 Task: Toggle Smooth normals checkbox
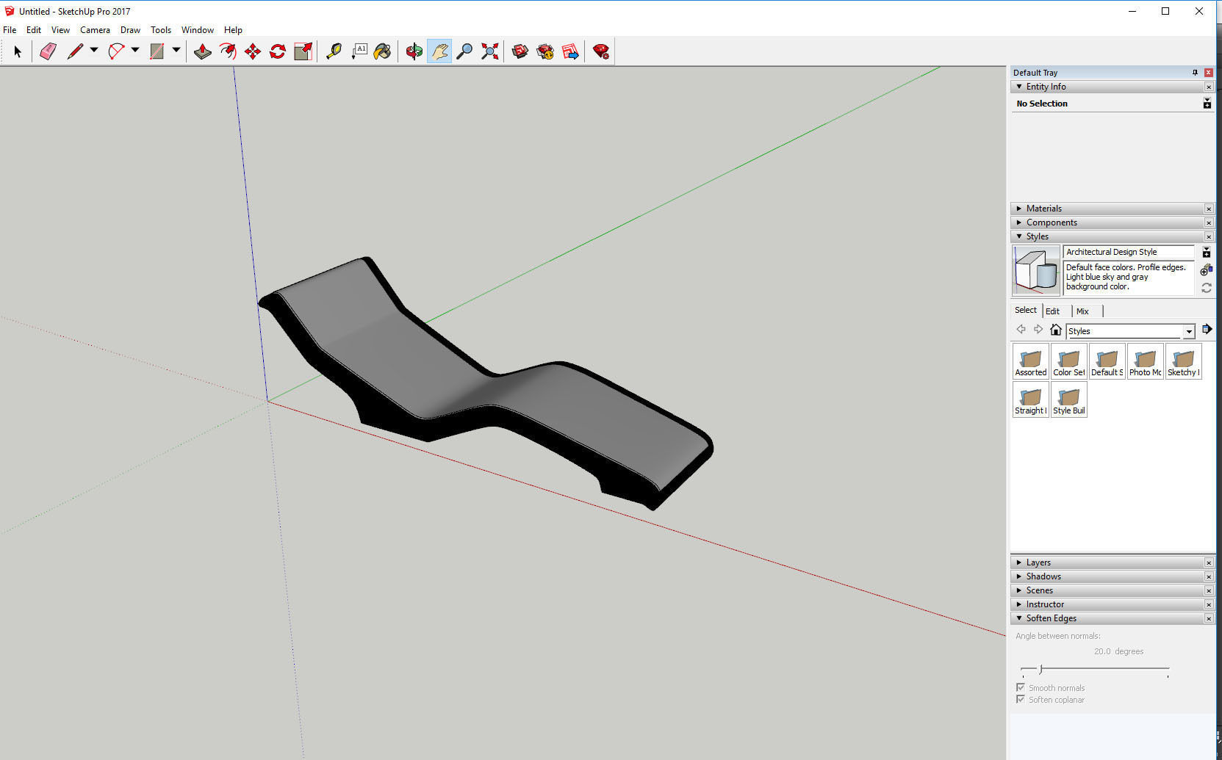[1020, 687]
